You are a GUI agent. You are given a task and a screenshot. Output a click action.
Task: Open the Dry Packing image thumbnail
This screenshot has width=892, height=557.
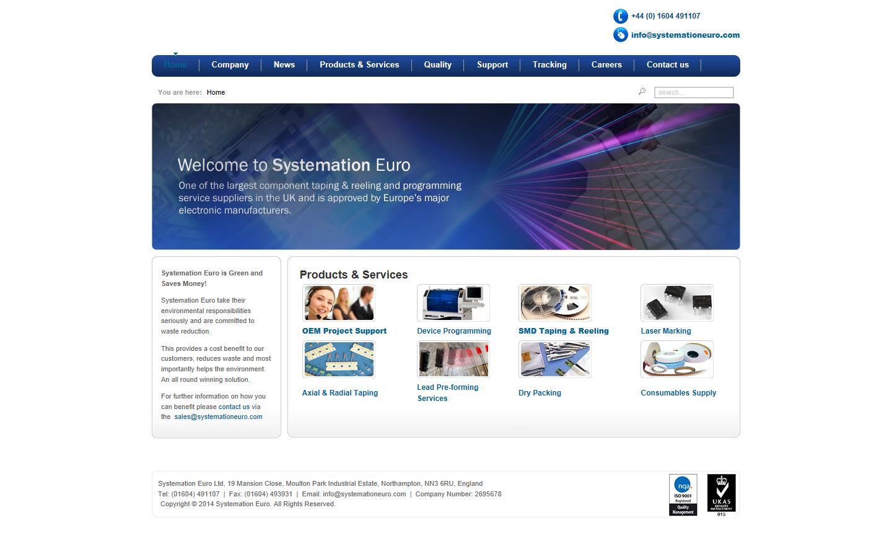[554, 359]
